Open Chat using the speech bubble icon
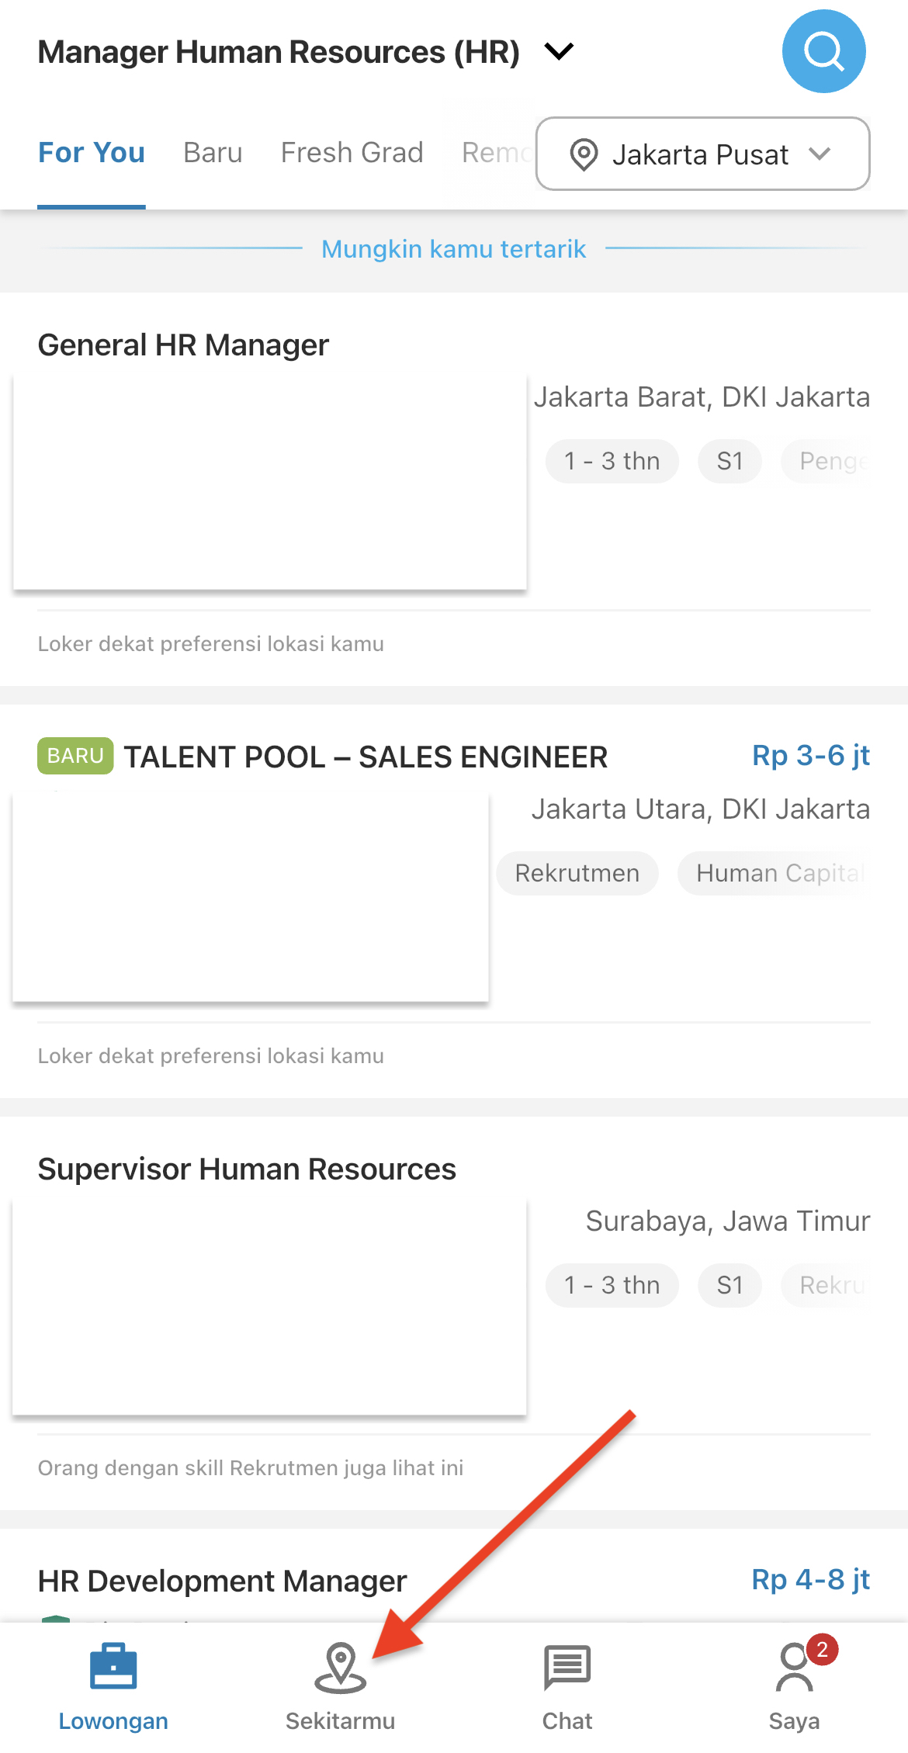 (566, 1665)
